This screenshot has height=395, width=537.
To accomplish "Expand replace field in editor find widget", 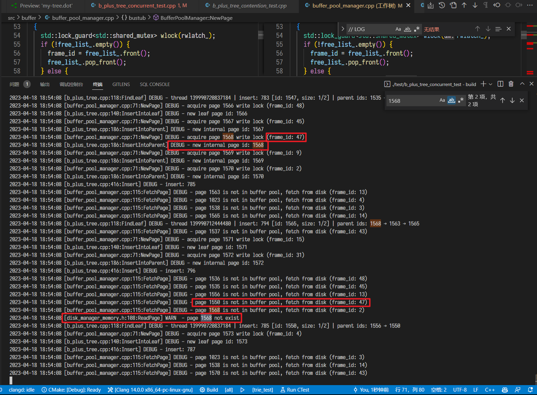I will [x=343, y=29].
